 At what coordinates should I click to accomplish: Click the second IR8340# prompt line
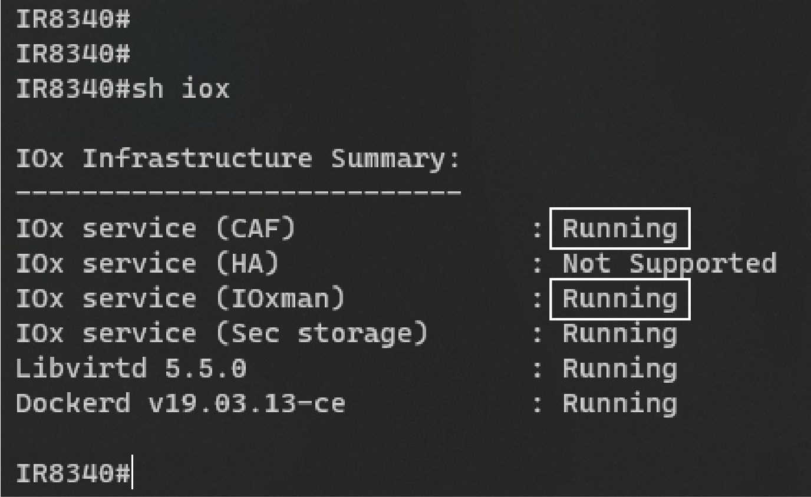73,54
